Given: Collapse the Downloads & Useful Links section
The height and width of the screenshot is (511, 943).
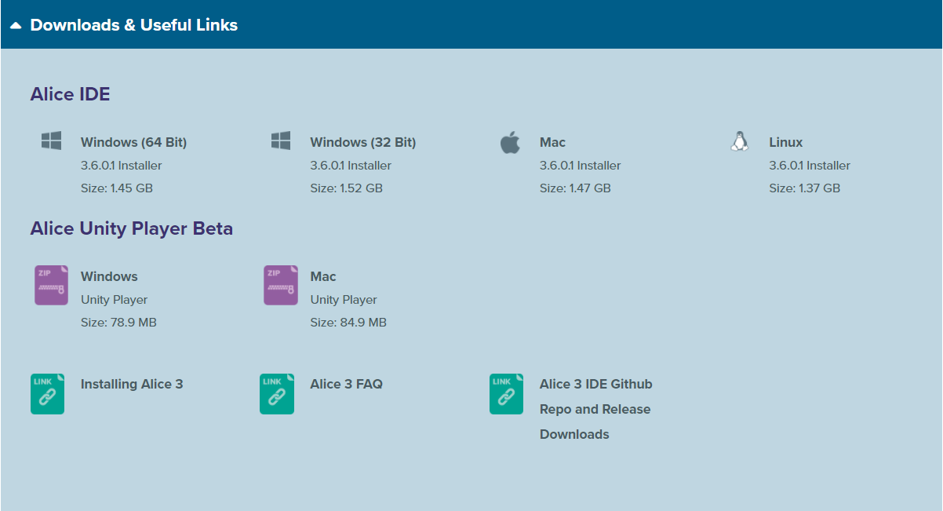Looking at the screenshot, I should pyautogui.click(x=16, y=24).
